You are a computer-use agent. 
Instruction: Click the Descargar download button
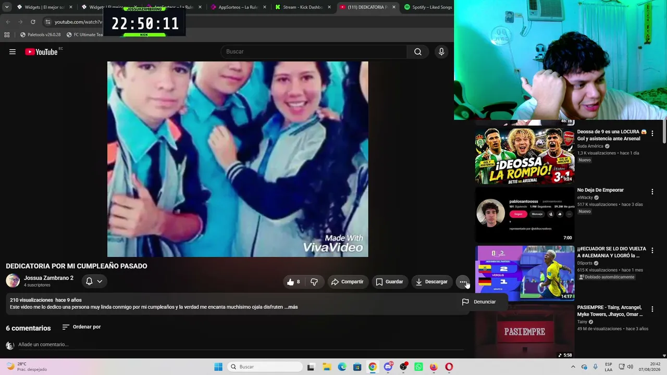[431, 282]
